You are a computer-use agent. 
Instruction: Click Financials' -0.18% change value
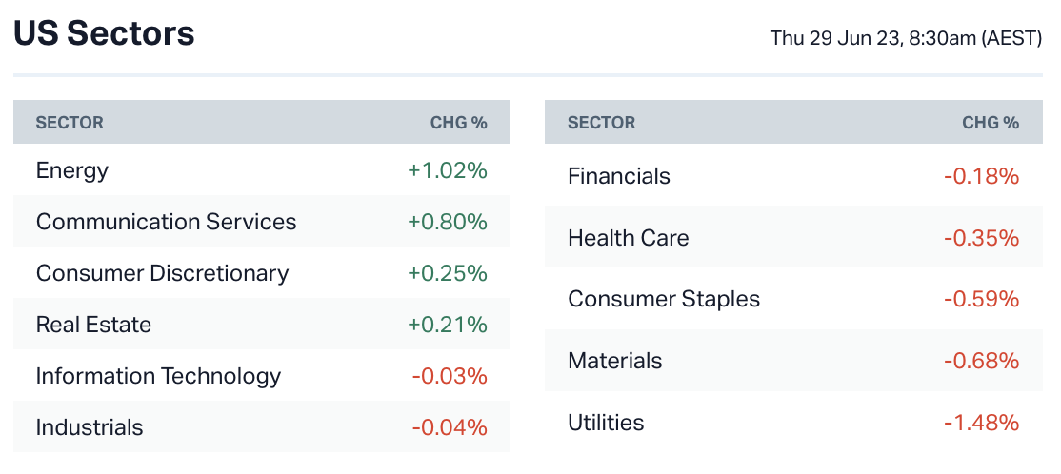[x=981, y=177]
